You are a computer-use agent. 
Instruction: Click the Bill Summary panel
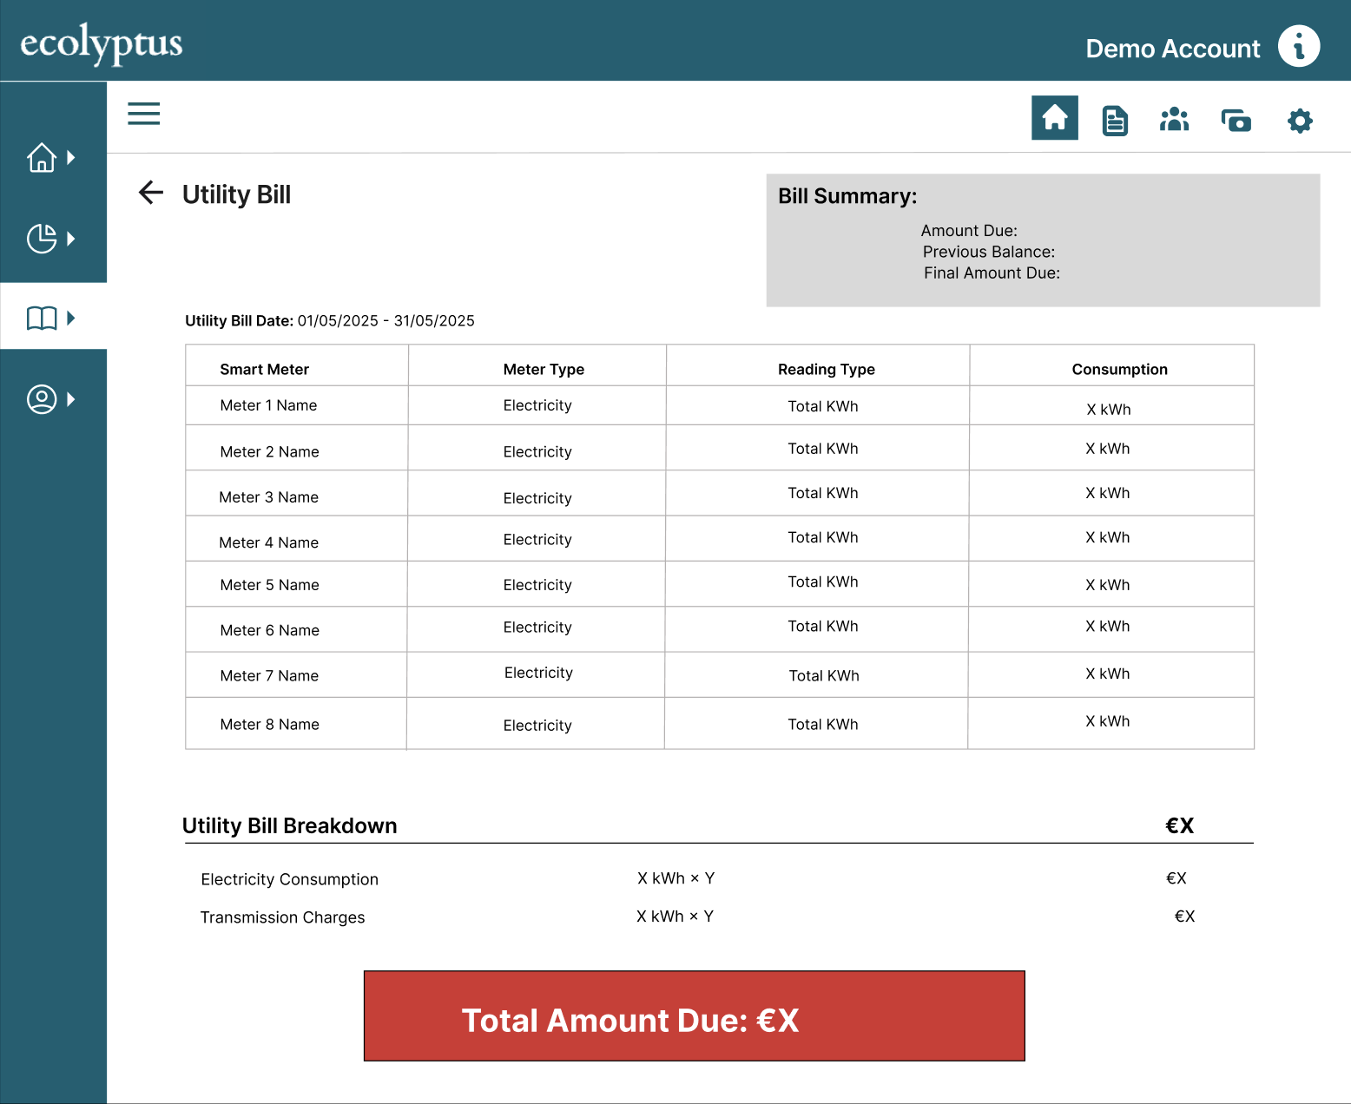[1042, 240]
